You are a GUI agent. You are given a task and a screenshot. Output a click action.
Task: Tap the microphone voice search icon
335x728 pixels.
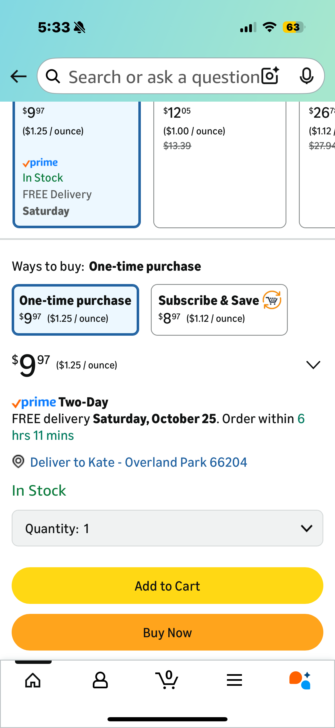click(306, 76)
